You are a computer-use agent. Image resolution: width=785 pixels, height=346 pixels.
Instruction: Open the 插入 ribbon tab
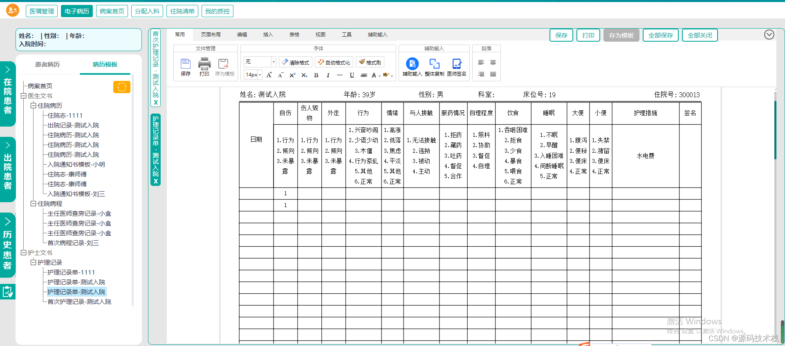point(268,35)
